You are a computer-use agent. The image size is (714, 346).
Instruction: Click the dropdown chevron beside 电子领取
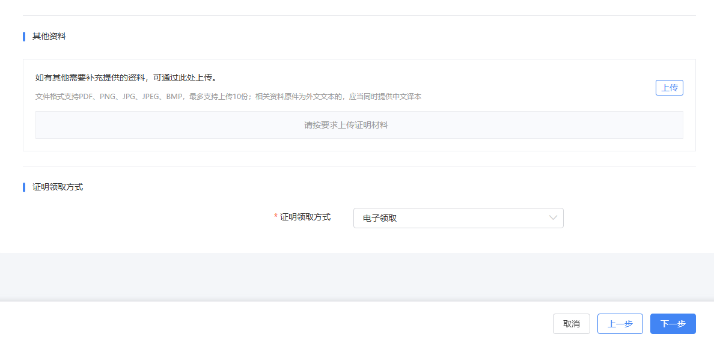coord(552,218)
